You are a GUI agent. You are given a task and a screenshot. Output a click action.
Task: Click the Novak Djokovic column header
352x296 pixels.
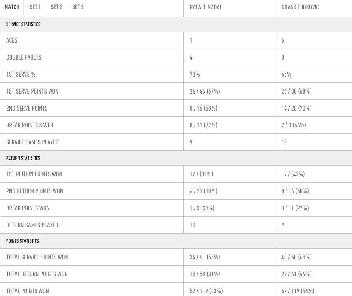pos(300,7)
